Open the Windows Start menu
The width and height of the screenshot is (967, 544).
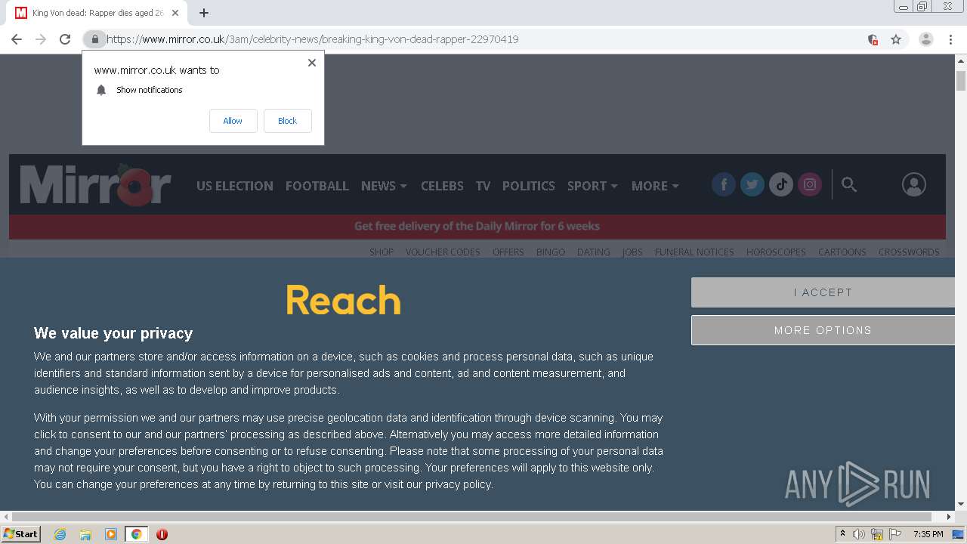20,533
